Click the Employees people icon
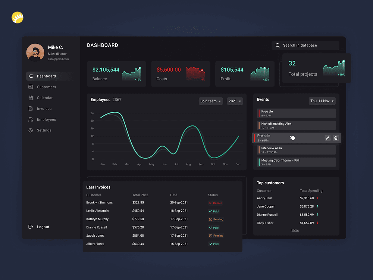The width and height of the screenshot is (373, 280). pyautogui.click(x=31, y=119)
